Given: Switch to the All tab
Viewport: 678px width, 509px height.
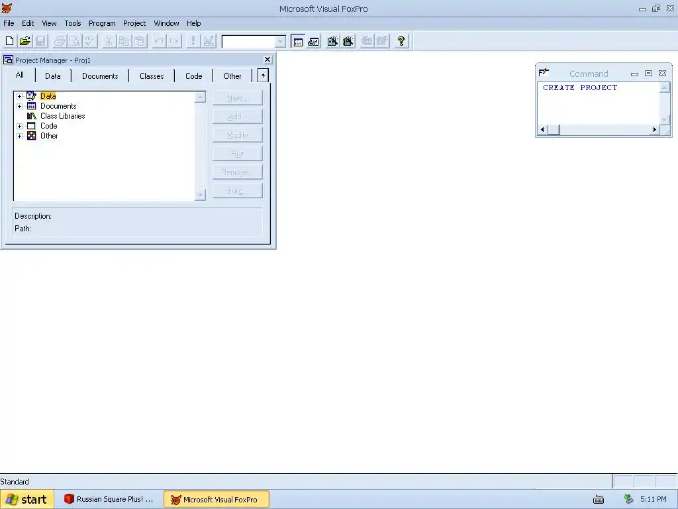Looking at the screenshot, I should [x=19, y=75].
